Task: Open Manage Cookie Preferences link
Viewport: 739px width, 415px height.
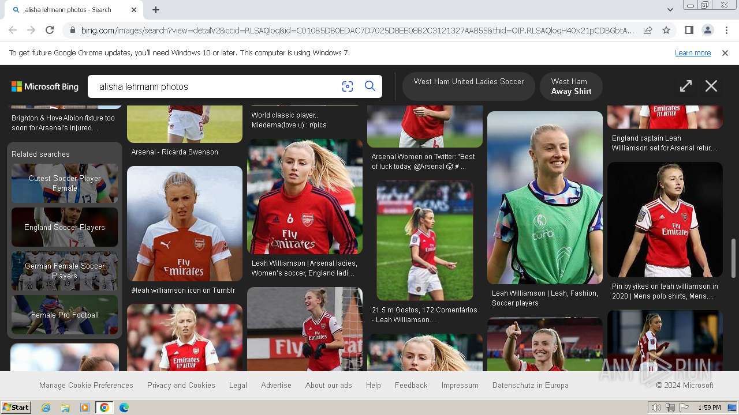Action: point(86,385)
